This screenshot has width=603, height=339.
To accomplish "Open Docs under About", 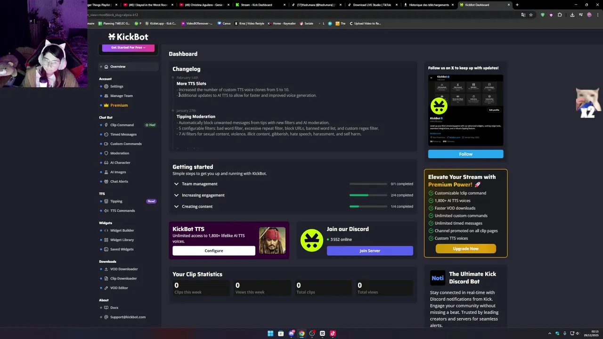I will (x=114, y=307).
